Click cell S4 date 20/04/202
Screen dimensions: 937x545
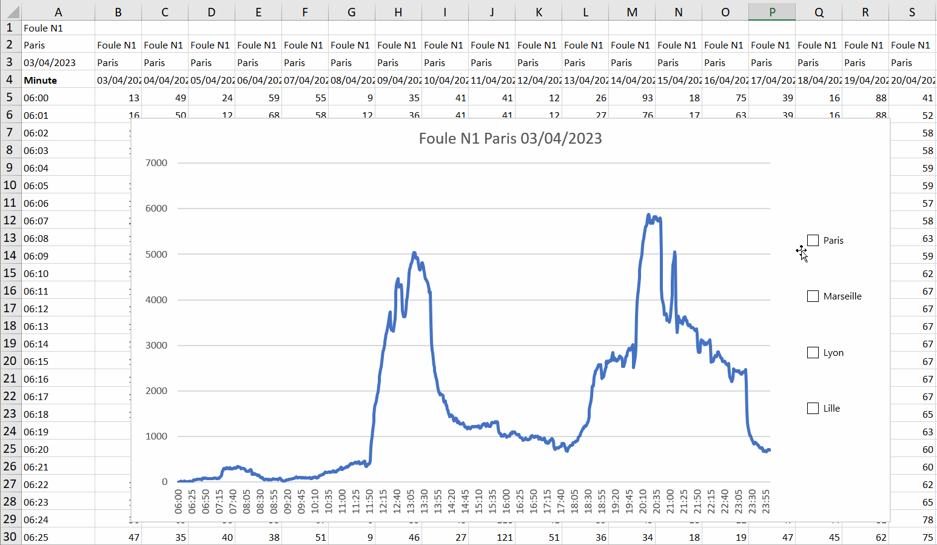coord(912,80)
